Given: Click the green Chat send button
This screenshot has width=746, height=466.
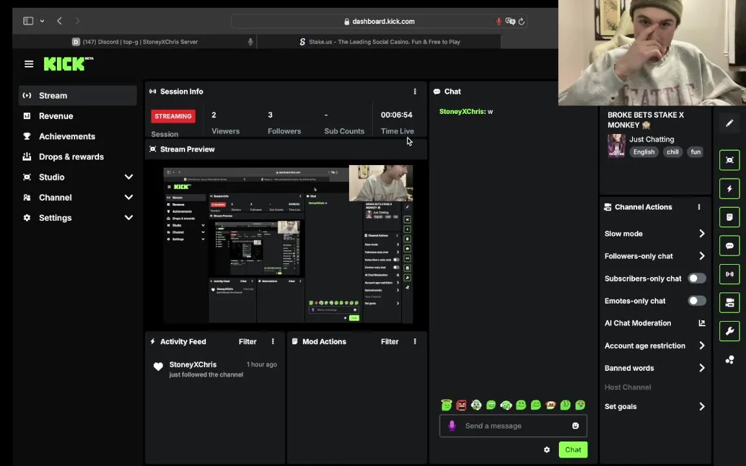Looking at the screenshot, I should tap(573, 449).
